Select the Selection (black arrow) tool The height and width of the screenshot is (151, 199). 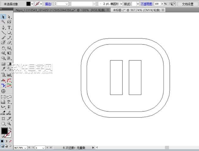pyautogui.click(x=3, y=17)
